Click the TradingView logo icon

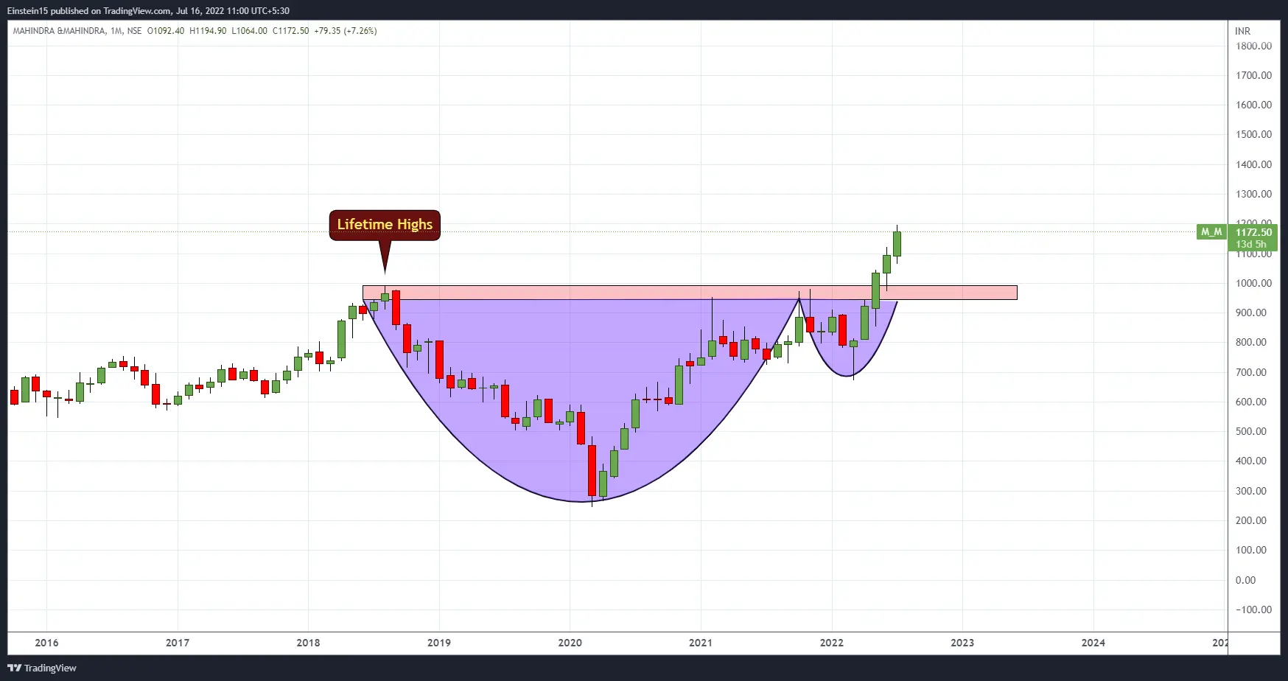click(15, 668)
